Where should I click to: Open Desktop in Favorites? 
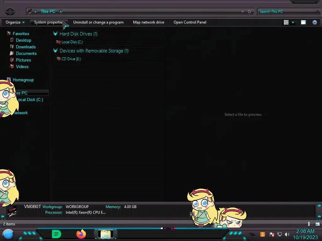point(23,40)
